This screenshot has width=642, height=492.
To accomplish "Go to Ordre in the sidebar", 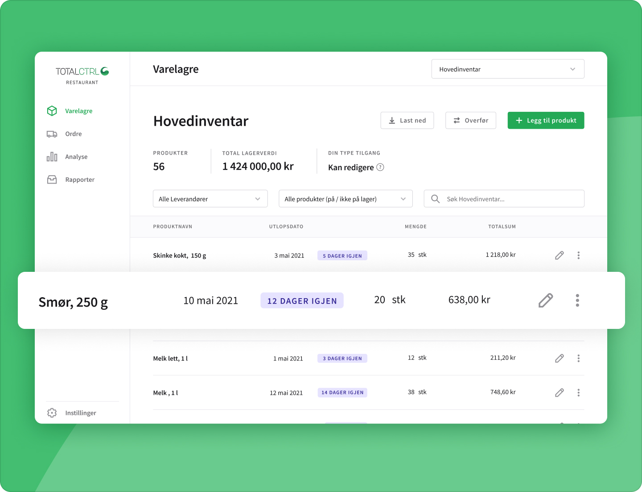I will pos(73,134).
